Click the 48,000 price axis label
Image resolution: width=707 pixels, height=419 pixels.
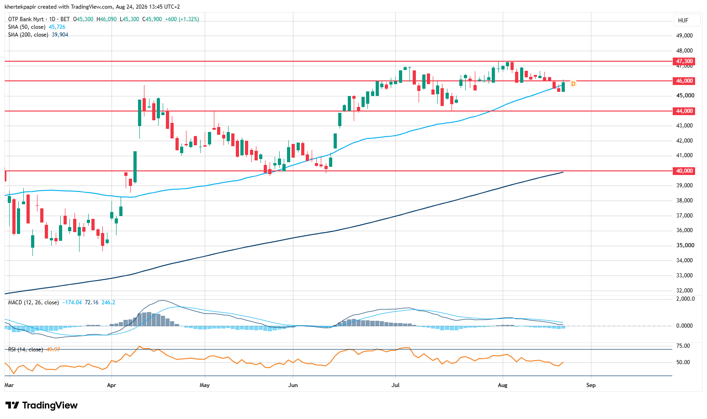pos(685,51)
